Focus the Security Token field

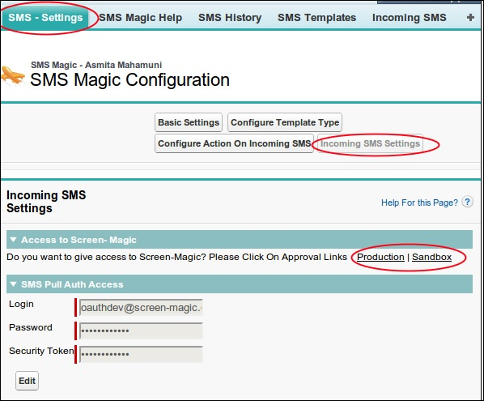point(141,354)
